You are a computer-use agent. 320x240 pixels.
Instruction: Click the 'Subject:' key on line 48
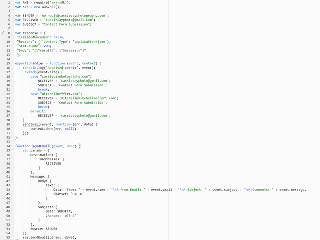tap(46, 207)
